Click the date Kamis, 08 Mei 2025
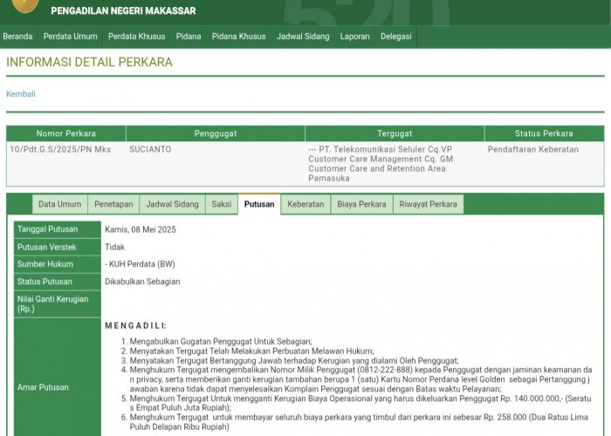The height and width of the screenshot is (436, 611). tap(141, 229)
